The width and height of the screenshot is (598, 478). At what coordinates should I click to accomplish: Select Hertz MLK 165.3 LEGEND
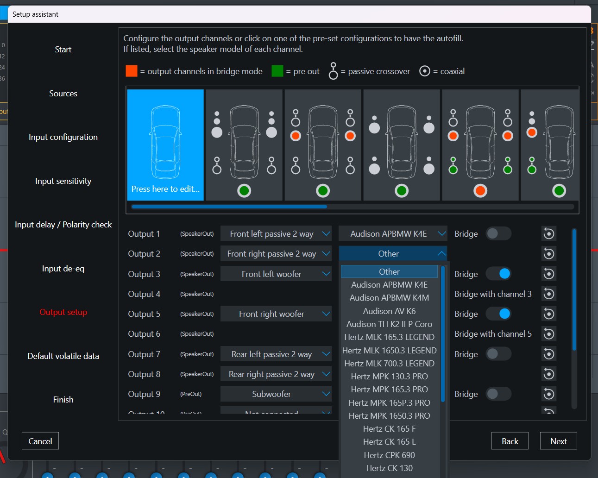(389, 337)
